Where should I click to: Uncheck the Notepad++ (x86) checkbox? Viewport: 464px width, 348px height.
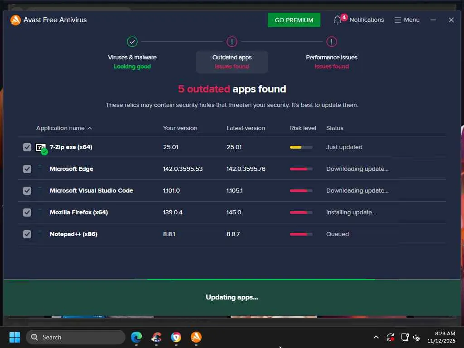(x=27, y=234)
